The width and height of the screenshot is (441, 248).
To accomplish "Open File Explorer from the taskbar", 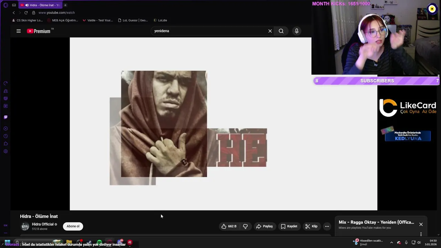I will tap(69, 242).
